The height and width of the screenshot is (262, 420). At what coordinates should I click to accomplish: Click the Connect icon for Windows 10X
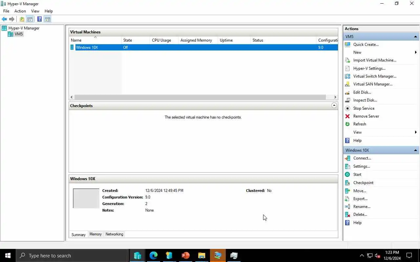pyautogui.click(x=347, y=158)
